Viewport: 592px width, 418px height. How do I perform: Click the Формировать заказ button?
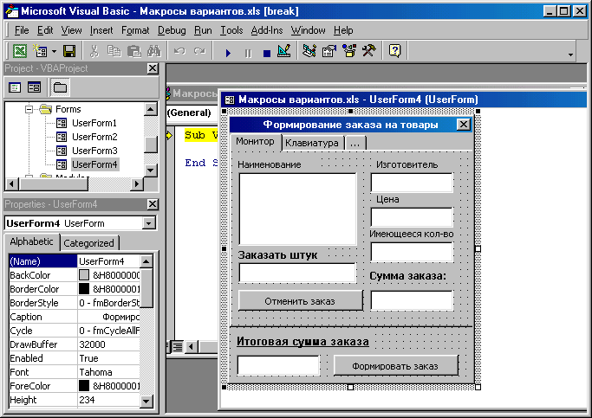pyautogui.click(x=395, y=366)
